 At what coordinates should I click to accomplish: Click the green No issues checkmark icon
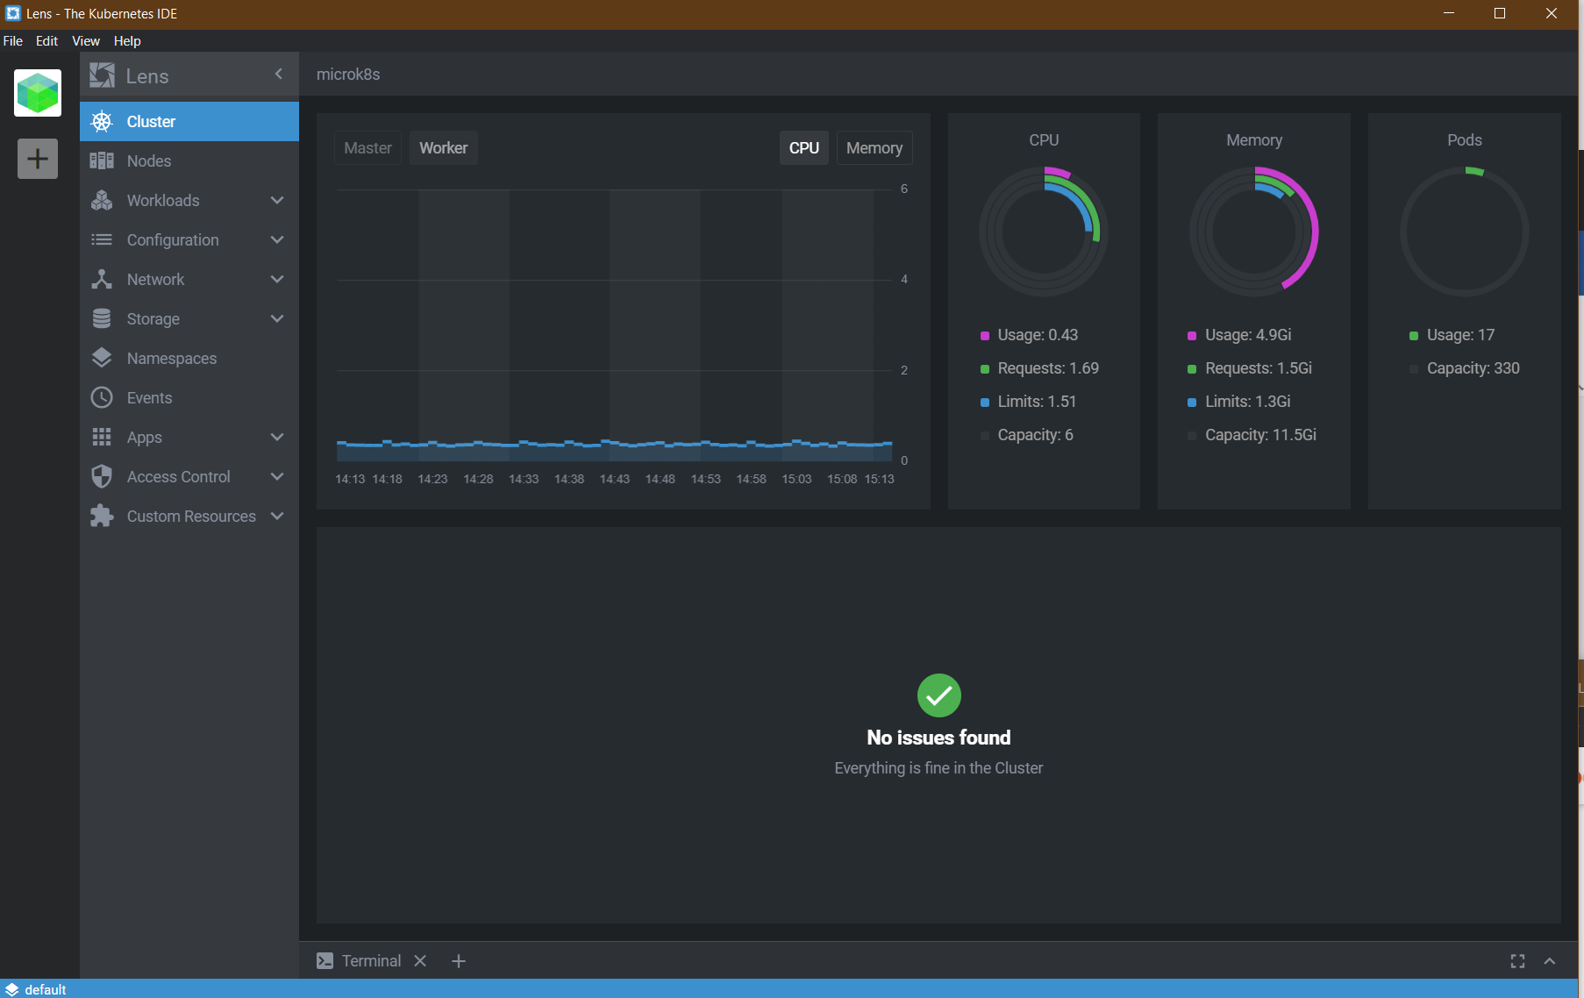coord(938,695)
